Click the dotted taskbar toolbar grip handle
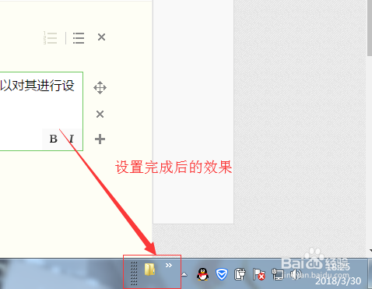Viewport: 372px width, 289px height. (x=134, y=273)
